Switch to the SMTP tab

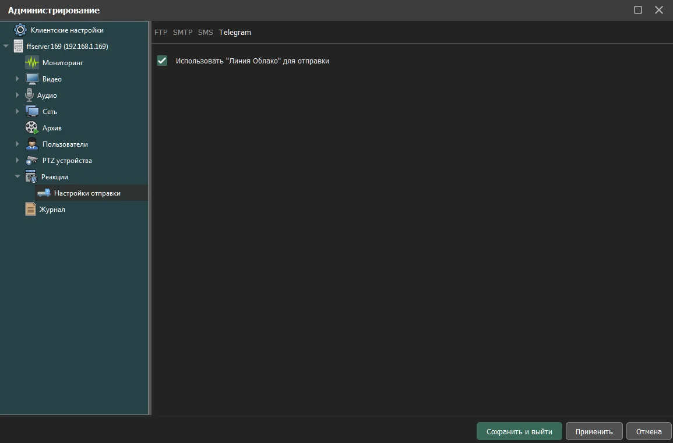pos(182,33)
